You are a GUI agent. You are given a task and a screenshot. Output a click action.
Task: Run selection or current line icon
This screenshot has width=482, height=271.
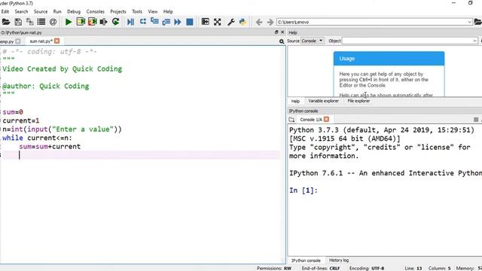point(104,22)
